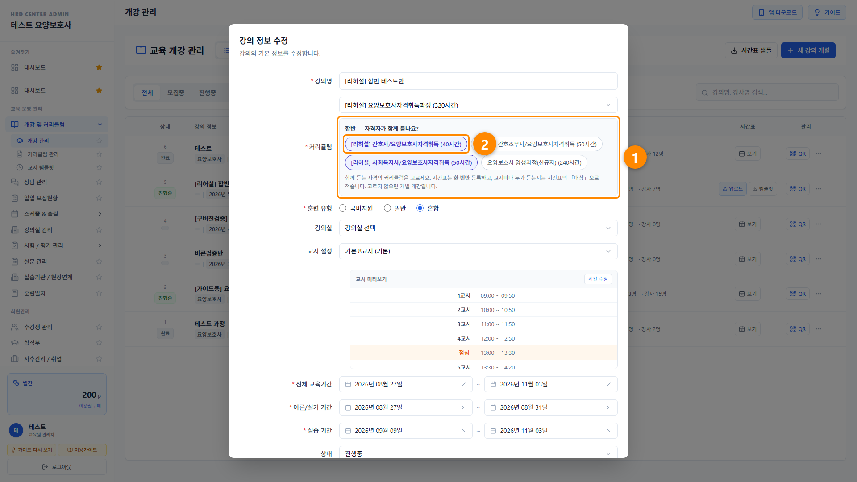Screen dimensions: 857x482
Task: Open 교시 설정 dropdown 기본 8교시
Action: (x=478, y=251)
